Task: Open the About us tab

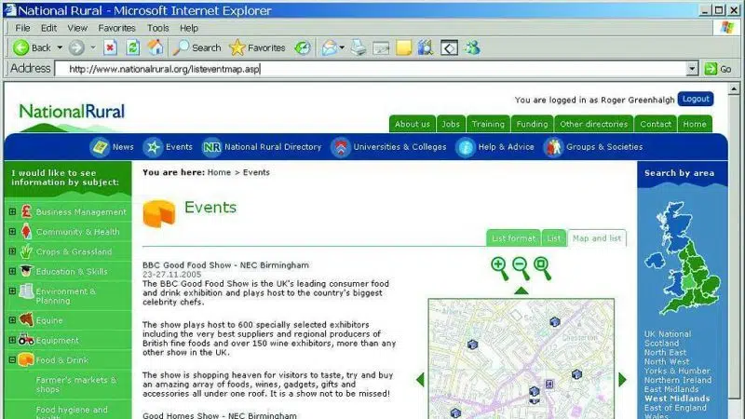Action: [413, 124]
